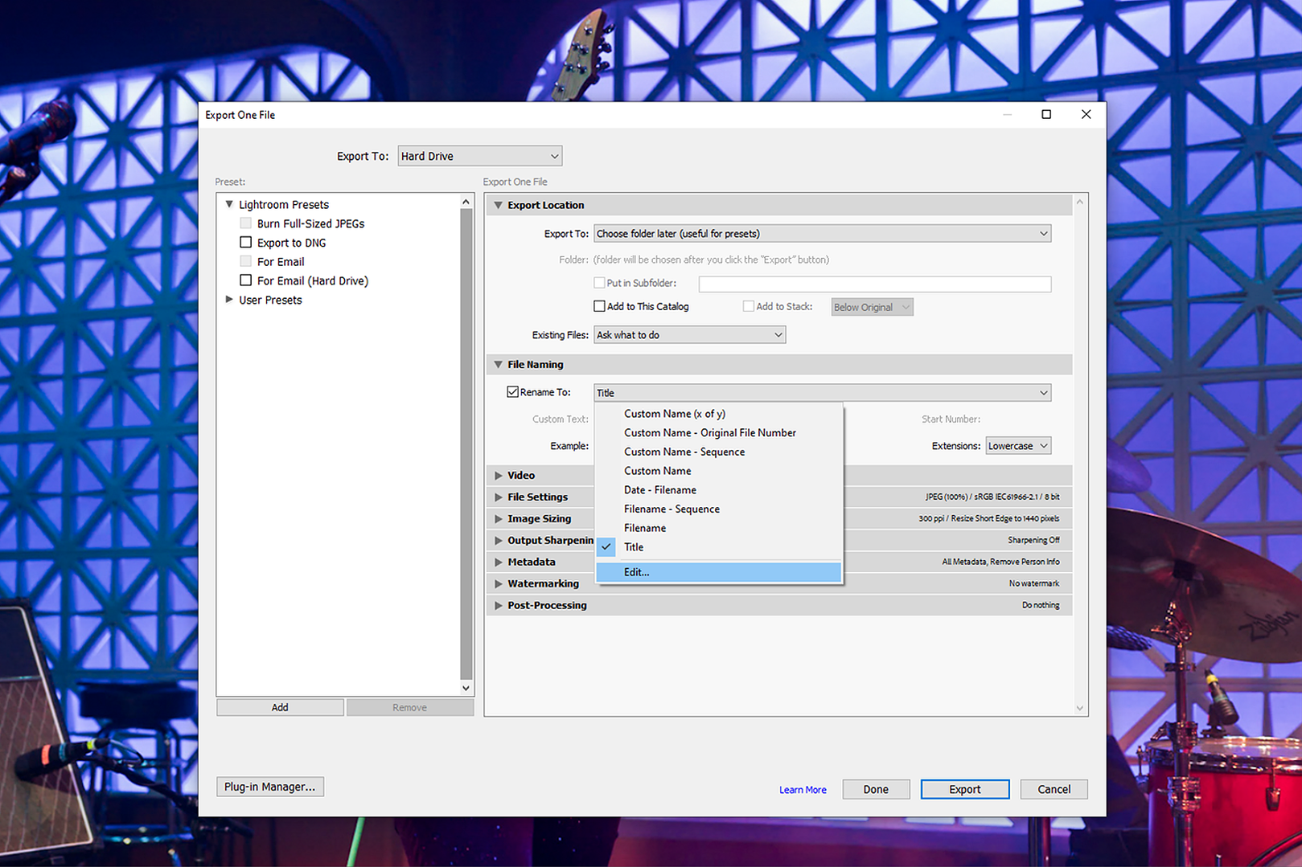Click the JPEG (100%) / sRGB file settings summary
This screenshot has height=867, width=1302.
click(992, 497)
